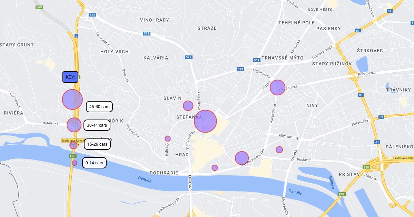The image size is (414, 217).
Task: Click the legend circle for 45-60 cars
Action: click(x=72, y=99)
